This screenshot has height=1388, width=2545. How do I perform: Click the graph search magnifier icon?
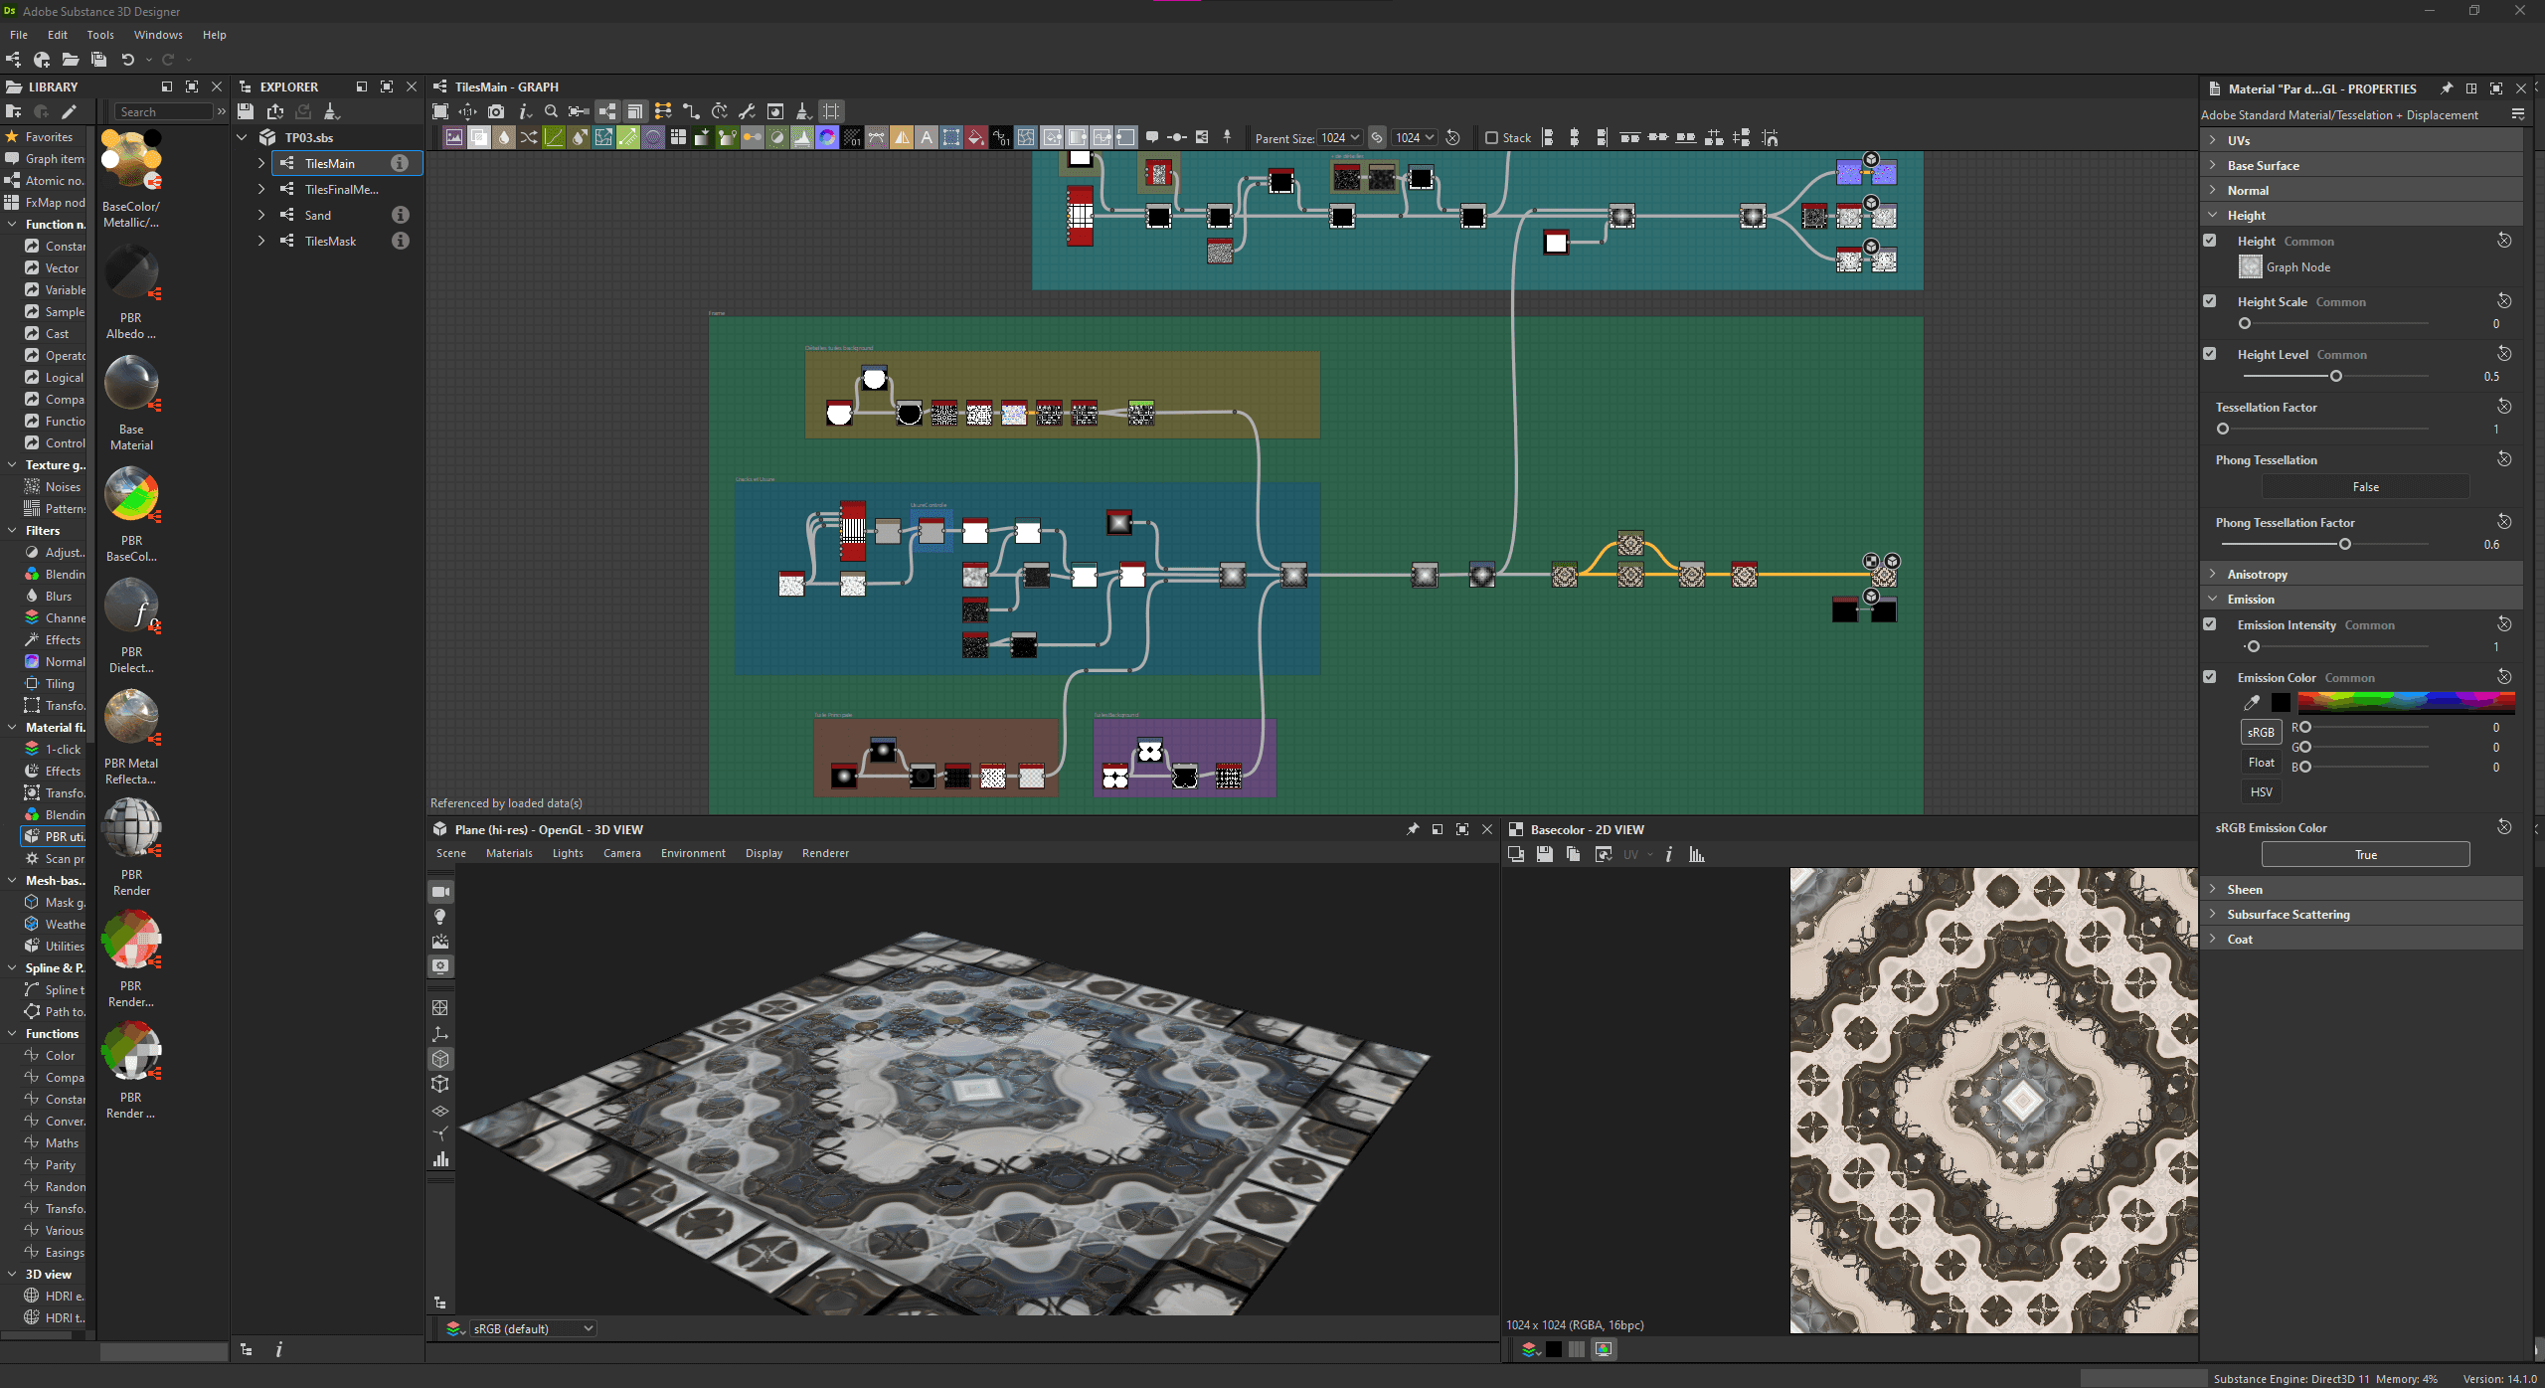click(551, 111)
